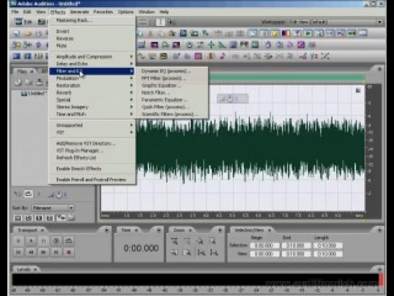Select Parametric Equalizer from Filter submenu

click(172, 100)
